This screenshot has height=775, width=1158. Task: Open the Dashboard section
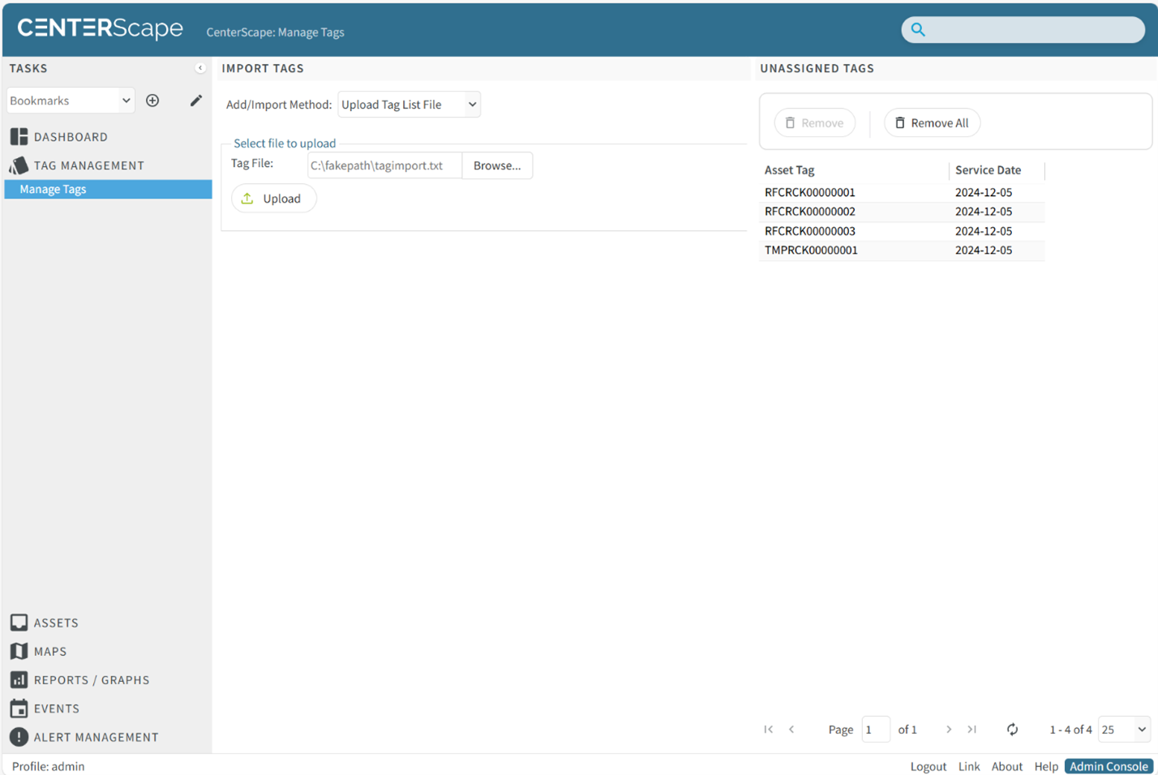[70, 137]
